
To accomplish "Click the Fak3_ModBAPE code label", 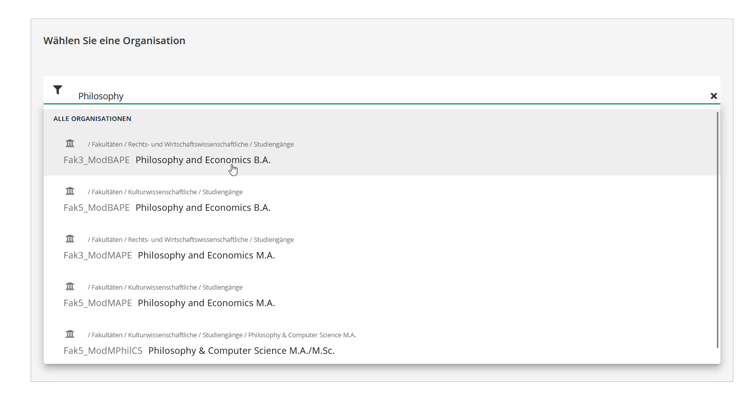I will pos(96,160).
